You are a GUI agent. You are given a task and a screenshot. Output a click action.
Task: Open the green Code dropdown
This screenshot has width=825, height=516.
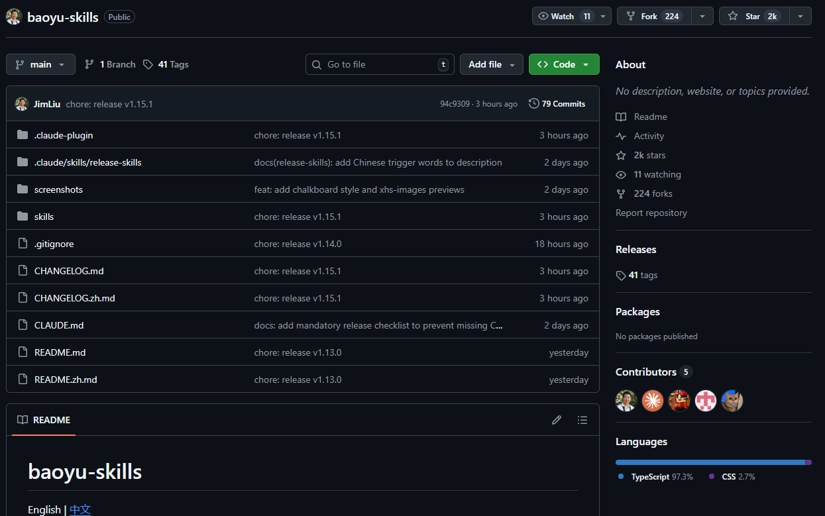coord(563,64)
